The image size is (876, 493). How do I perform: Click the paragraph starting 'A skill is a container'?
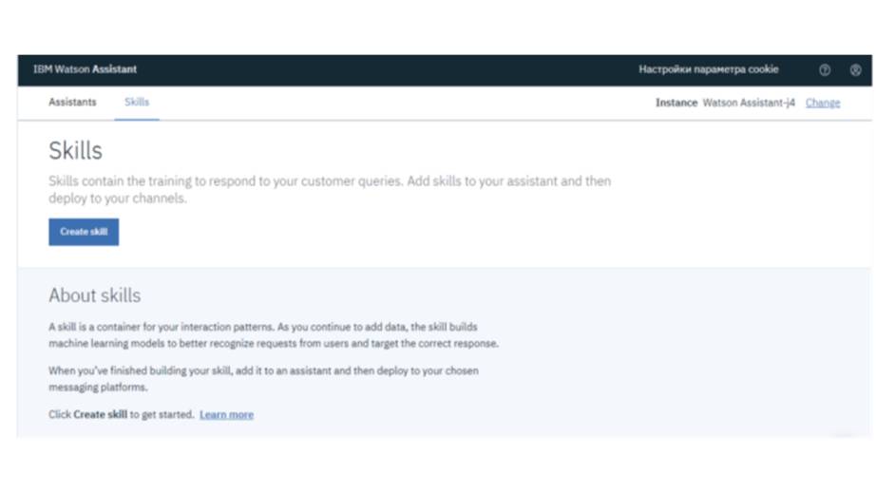point(273,334)
